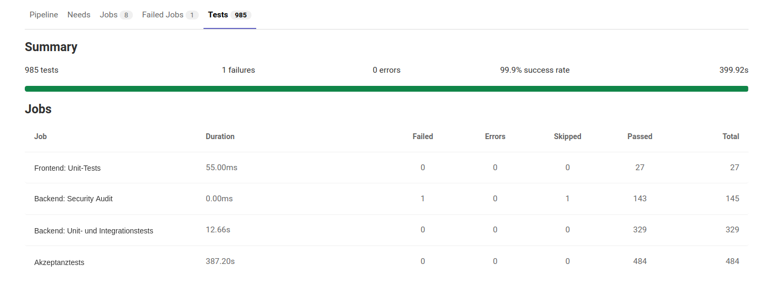Click the Jobs count badge 8
The height and width of the screenshot is (294, 776).
(x=126, y=15)
